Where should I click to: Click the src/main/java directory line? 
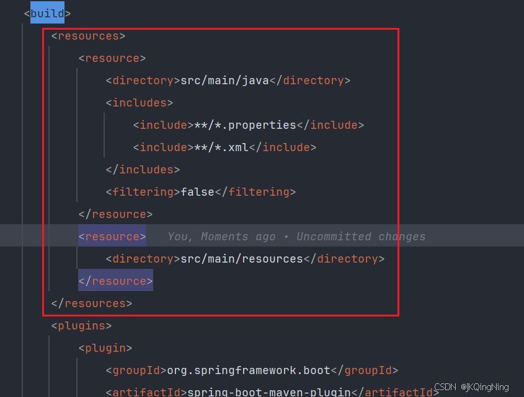click(228, 81)
